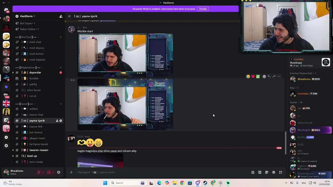This screenshot has height=187, width=333.
Task: Click the reply arrow on message
Action: (x=269, y=77)
